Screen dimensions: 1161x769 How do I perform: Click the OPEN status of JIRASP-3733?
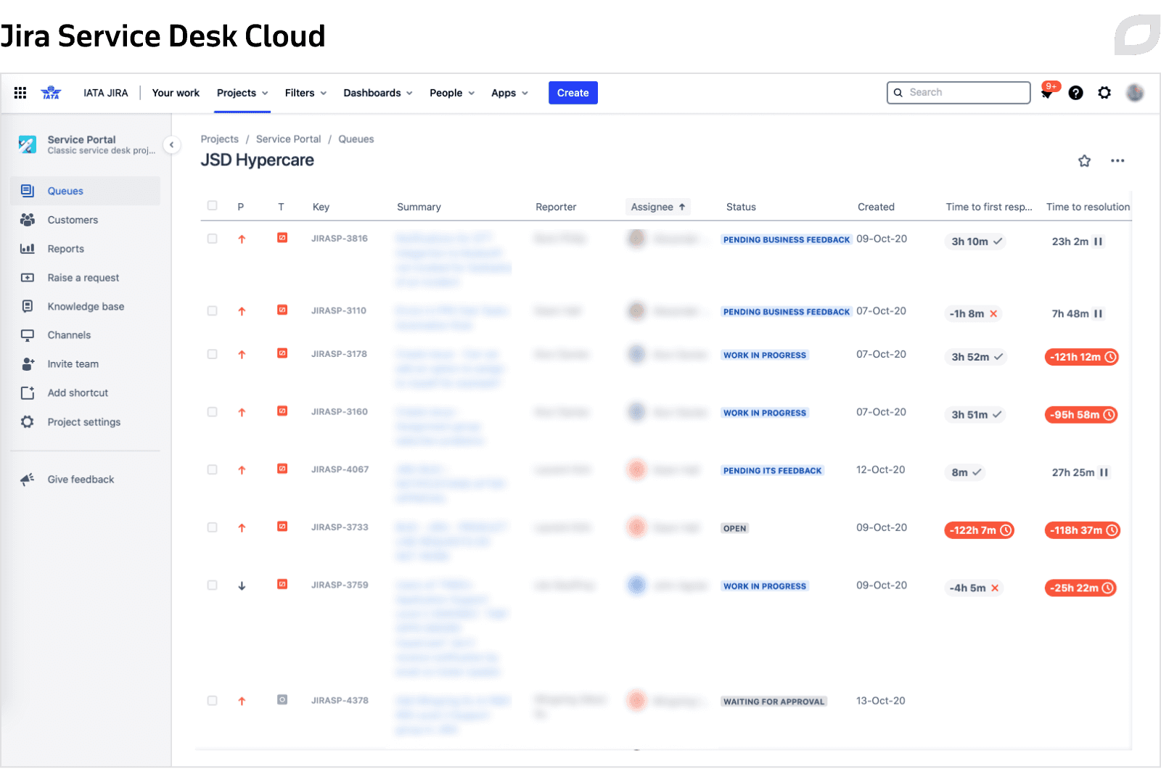pos(734,528)
